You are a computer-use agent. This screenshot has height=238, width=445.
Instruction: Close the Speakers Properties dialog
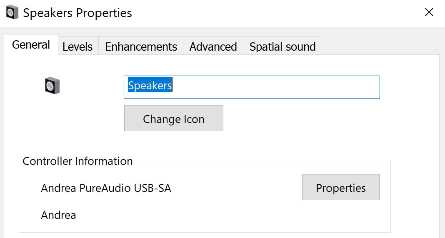point(429,12)
